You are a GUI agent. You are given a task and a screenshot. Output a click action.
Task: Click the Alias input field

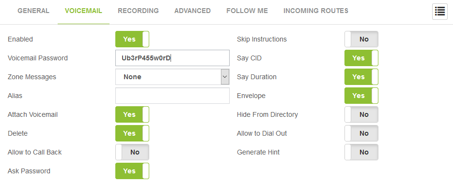tap(172, 96)
